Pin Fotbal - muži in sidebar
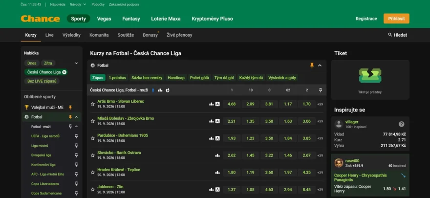The width and height of the screenshot is (430, 198). pyautogui.click(x=70, y=127)
